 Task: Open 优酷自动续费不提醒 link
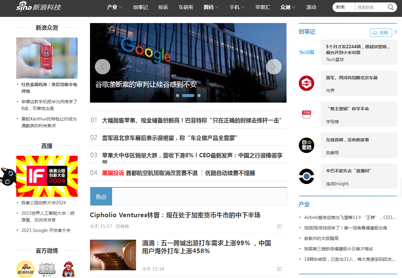click(230, 173)
